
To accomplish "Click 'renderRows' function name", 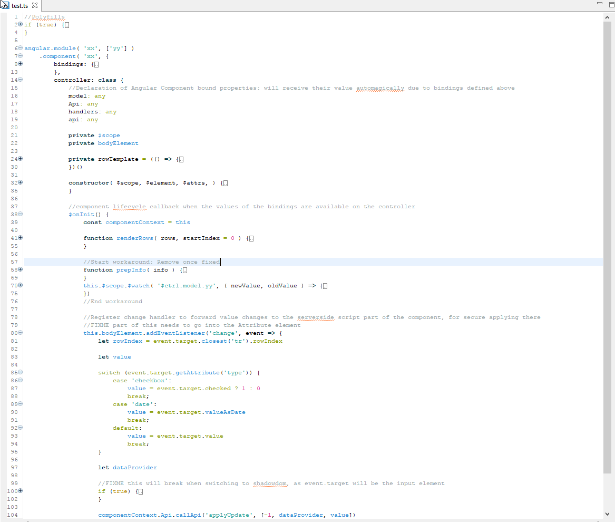I will coord(135,238).
